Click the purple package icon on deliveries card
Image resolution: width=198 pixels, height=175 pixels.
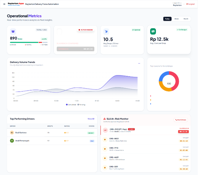pos(13,31)
